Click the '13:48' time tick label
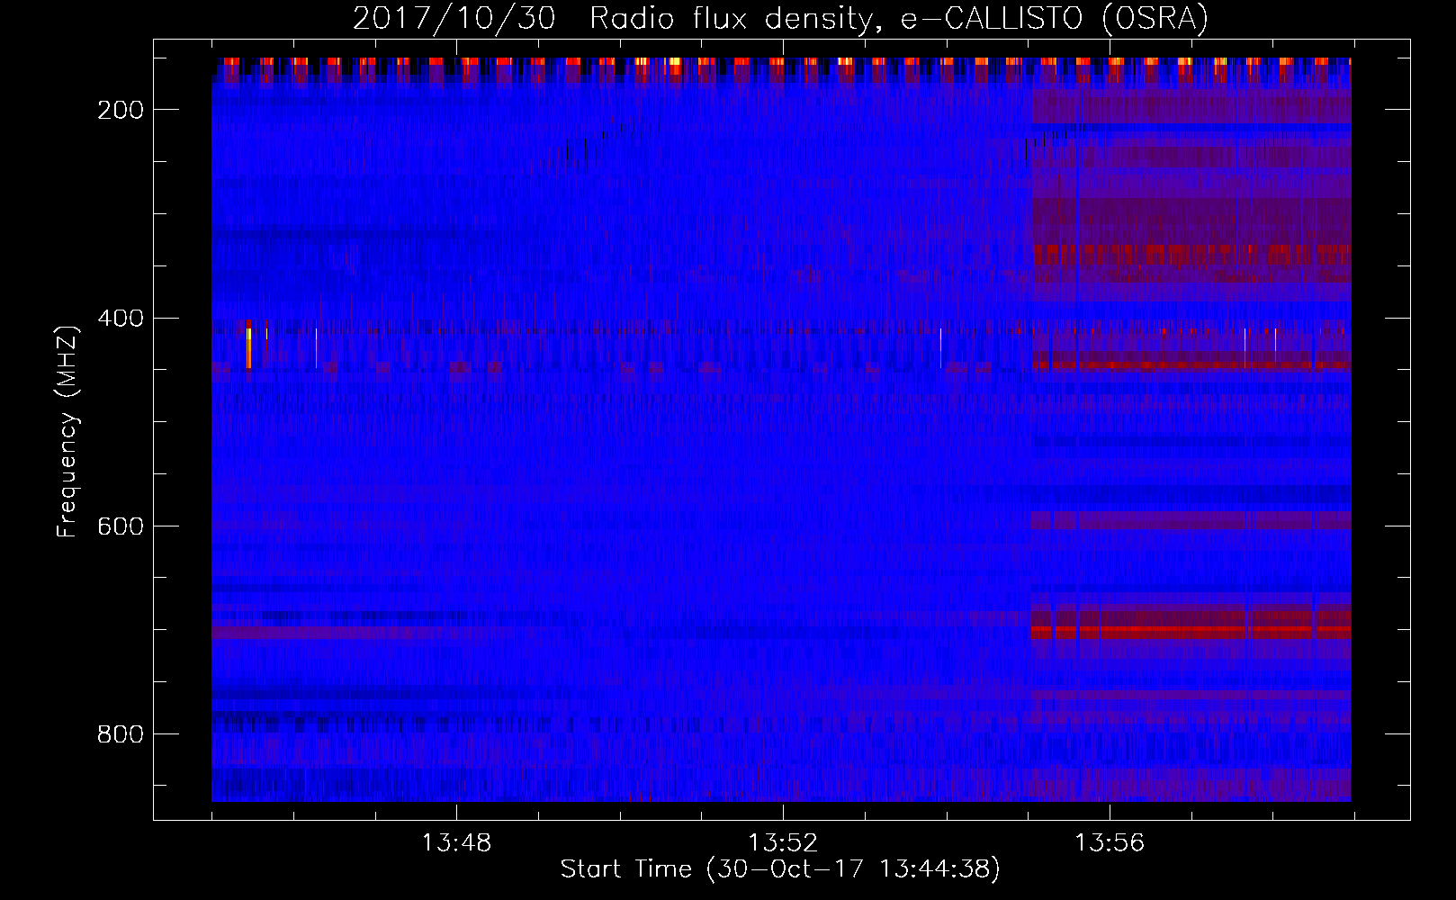1456x900 pixels. 456,842
